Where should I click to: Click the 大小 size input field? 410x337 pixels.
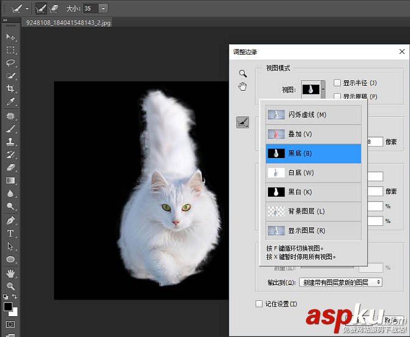coord(89,8)
